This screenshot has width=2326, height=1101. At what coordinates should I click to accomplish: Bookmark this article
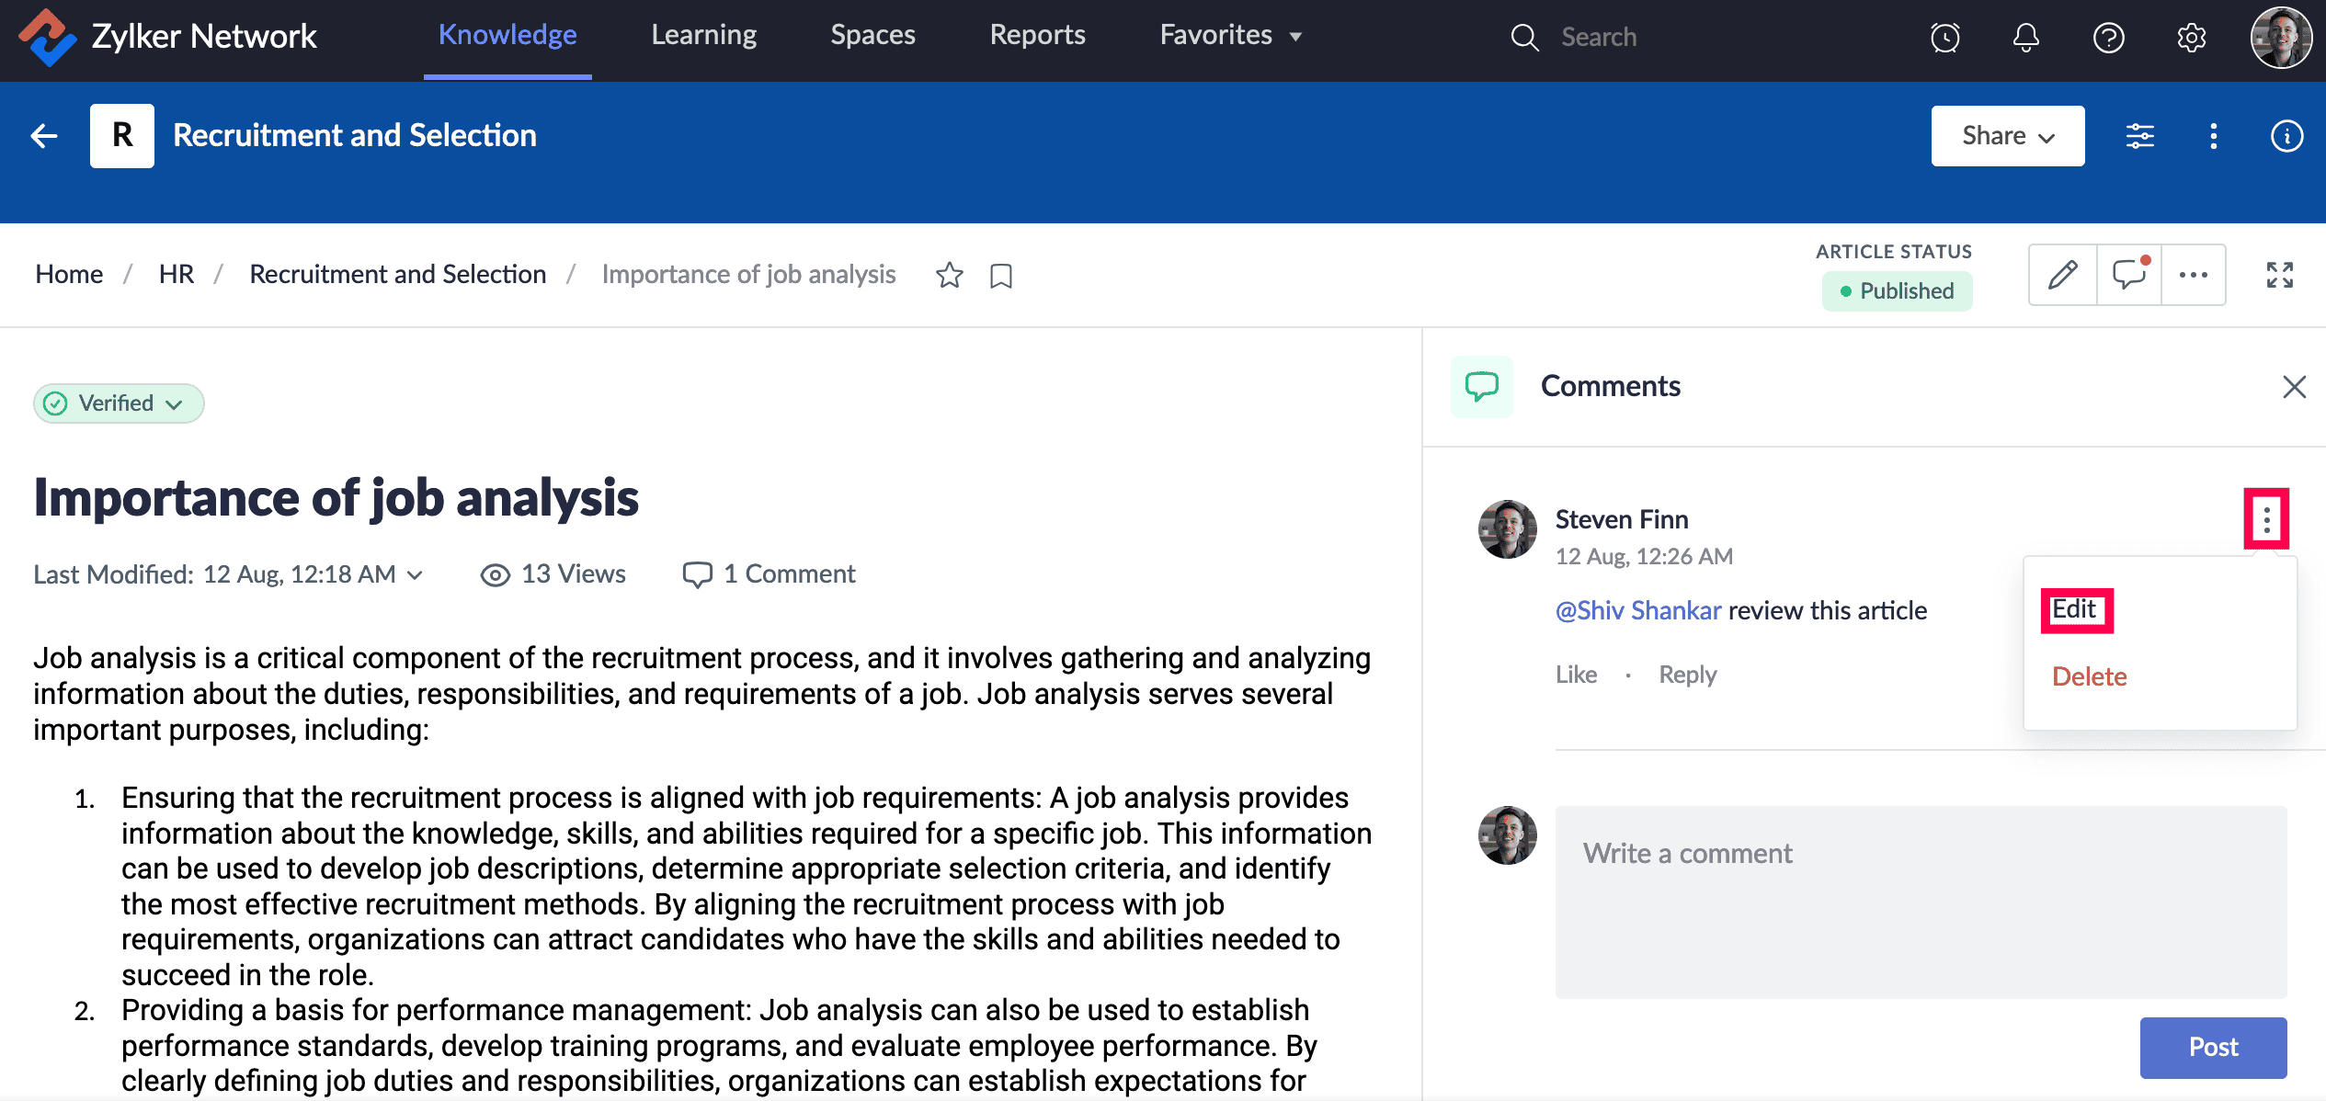click(1001, 276)
